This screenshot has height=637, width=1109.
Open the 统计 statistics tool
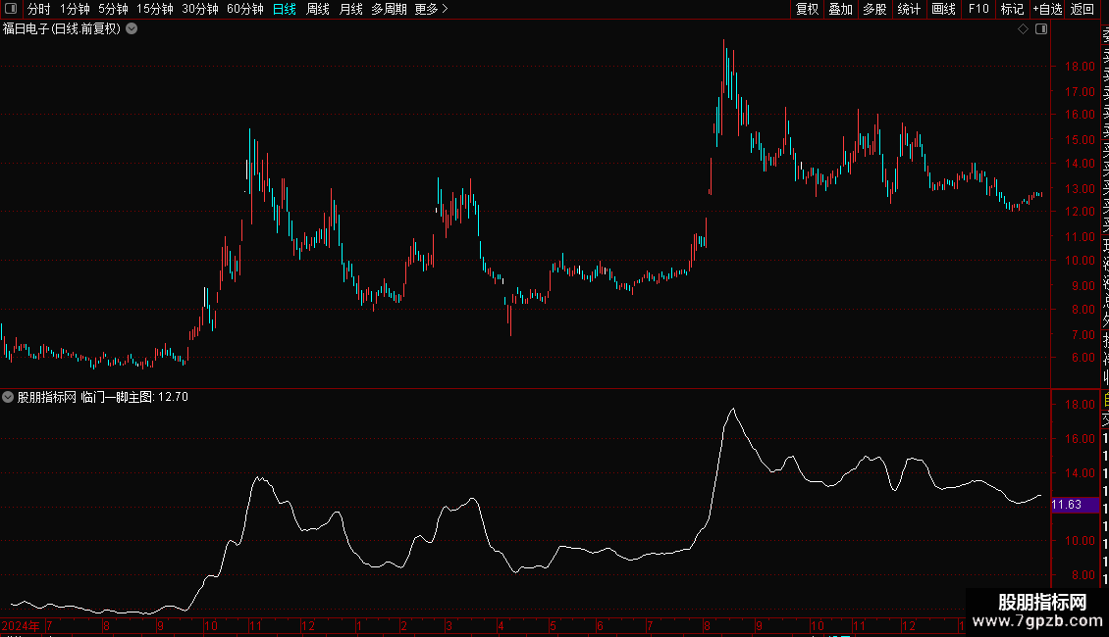[x=909, y=9]
